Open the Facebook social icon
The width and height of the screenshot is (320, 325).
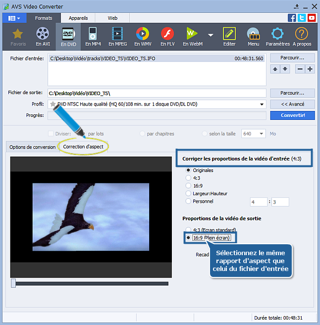pyautogui.click(x=292, y=18)
